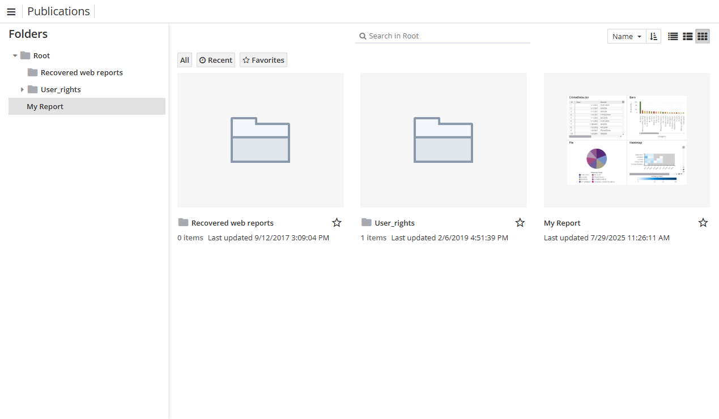This screenshot has height=419, width=719.
Task: Click the Root folder icon in tree
Action: pyautogui.click(x=25, y=55)
